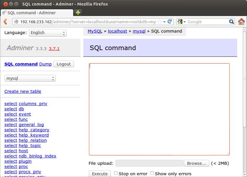
Task: Click Create new table link
Action: tap(23, 91)
